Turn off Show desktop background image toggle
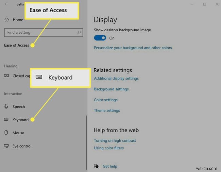Viewport: 221px width, 172px height. coord(100,38)
